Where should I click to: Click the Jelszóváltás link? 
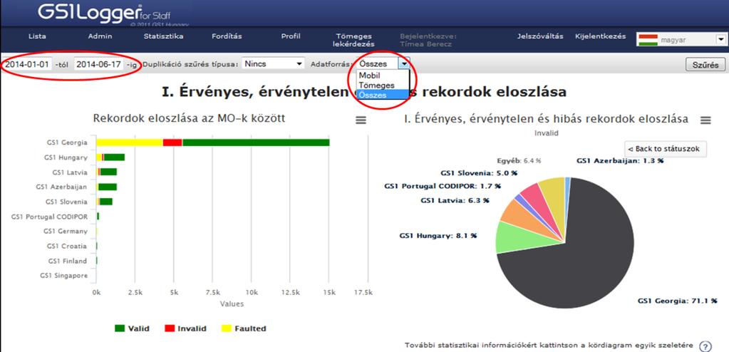540,36
